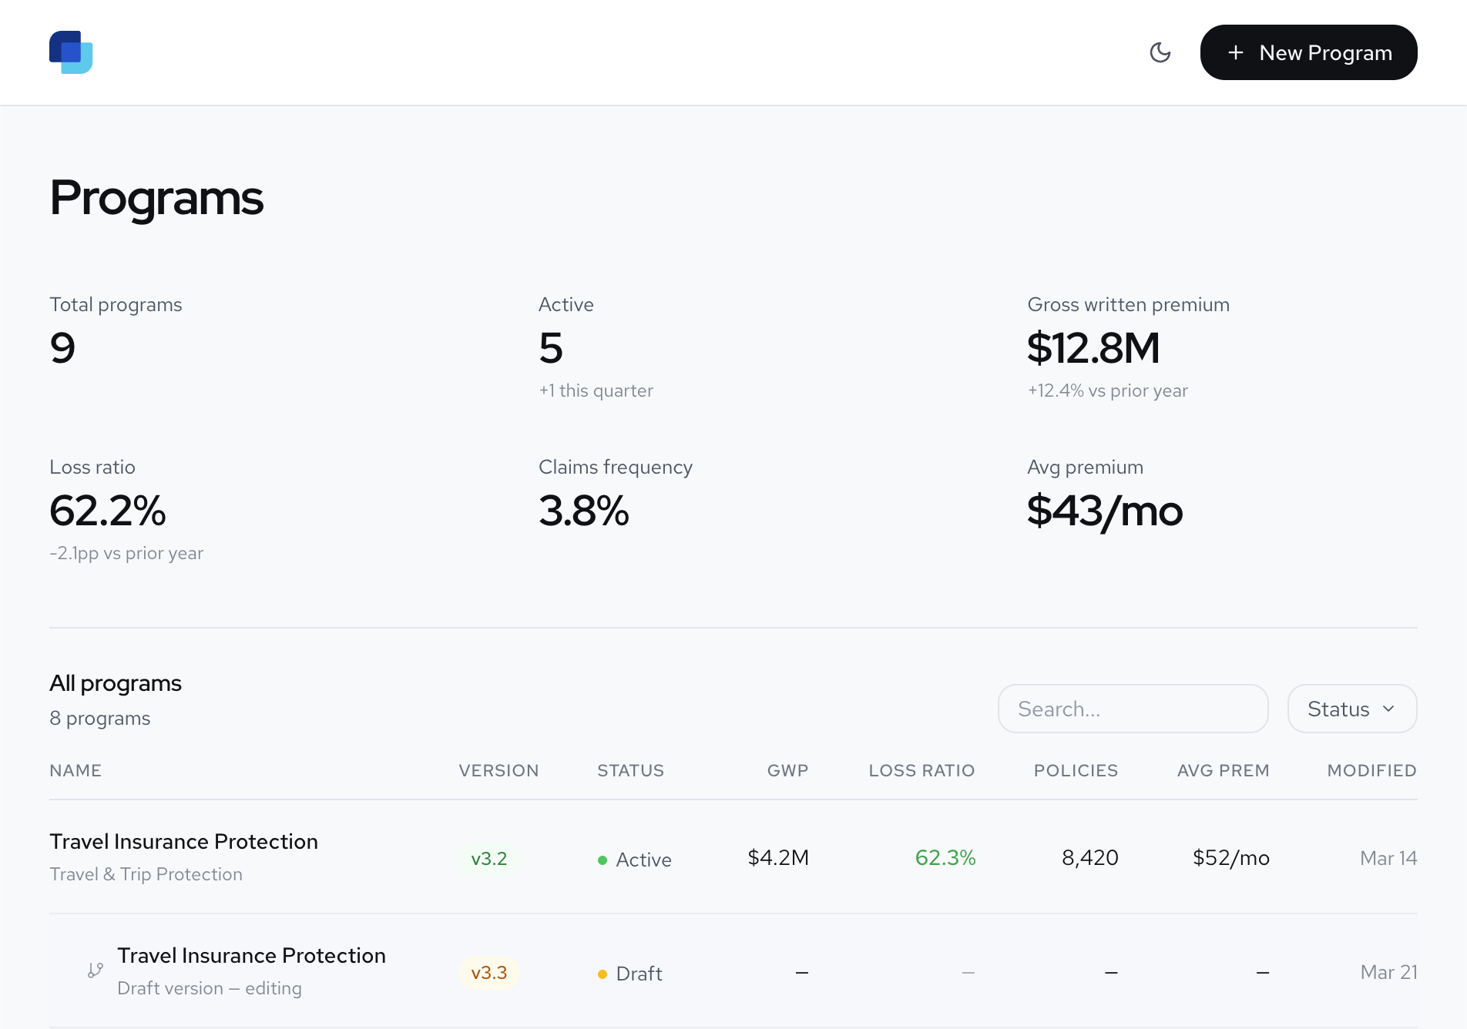
Task: Open the draft version of Travel Insurance Protection
Action: click(x=252, y=955)
